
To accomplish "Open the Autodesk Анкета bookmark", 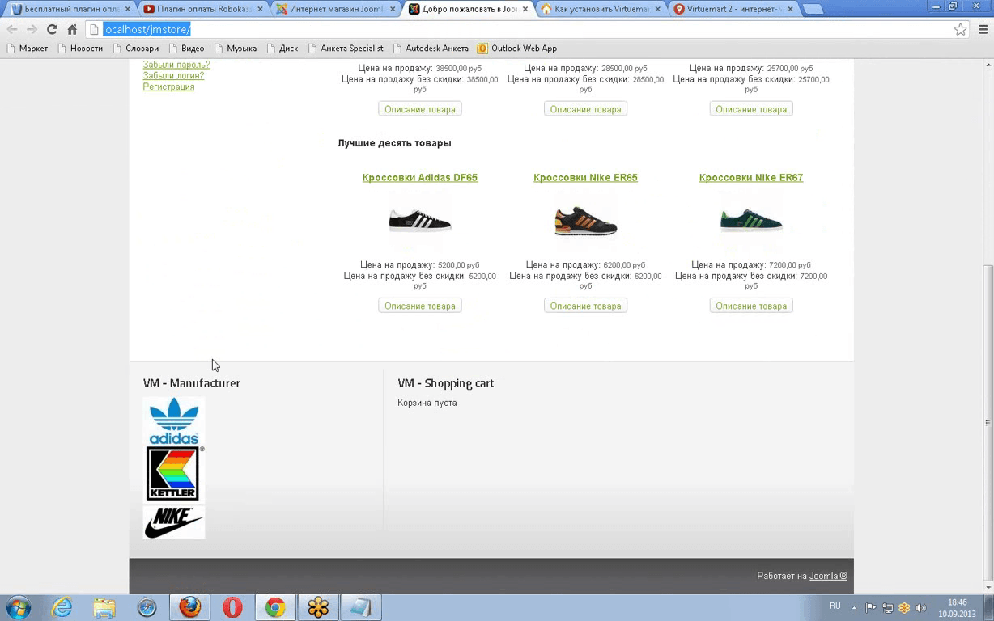I will click(x=430, y=49).
